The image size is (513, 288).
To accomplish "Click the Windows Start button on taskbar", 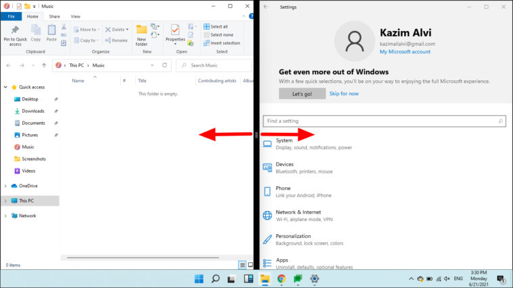I will (x=199, y=279).
